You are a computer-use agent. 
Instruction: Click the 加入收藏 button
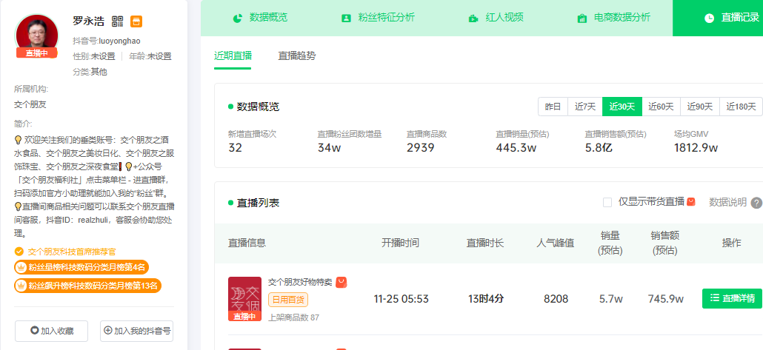tap(52, 331)
